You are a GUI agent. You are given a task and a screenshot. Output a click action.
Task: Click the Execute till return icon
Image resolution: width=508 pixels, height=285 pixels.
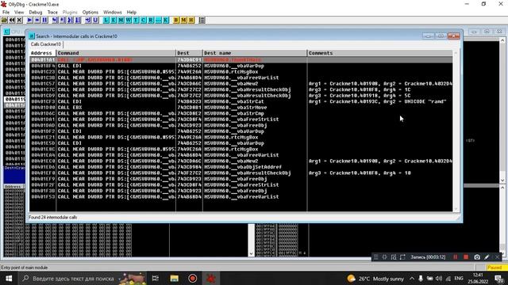pos(88,20)
